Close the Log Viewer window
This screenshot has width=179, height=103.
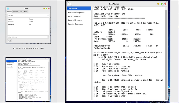(x=165, y=4)
